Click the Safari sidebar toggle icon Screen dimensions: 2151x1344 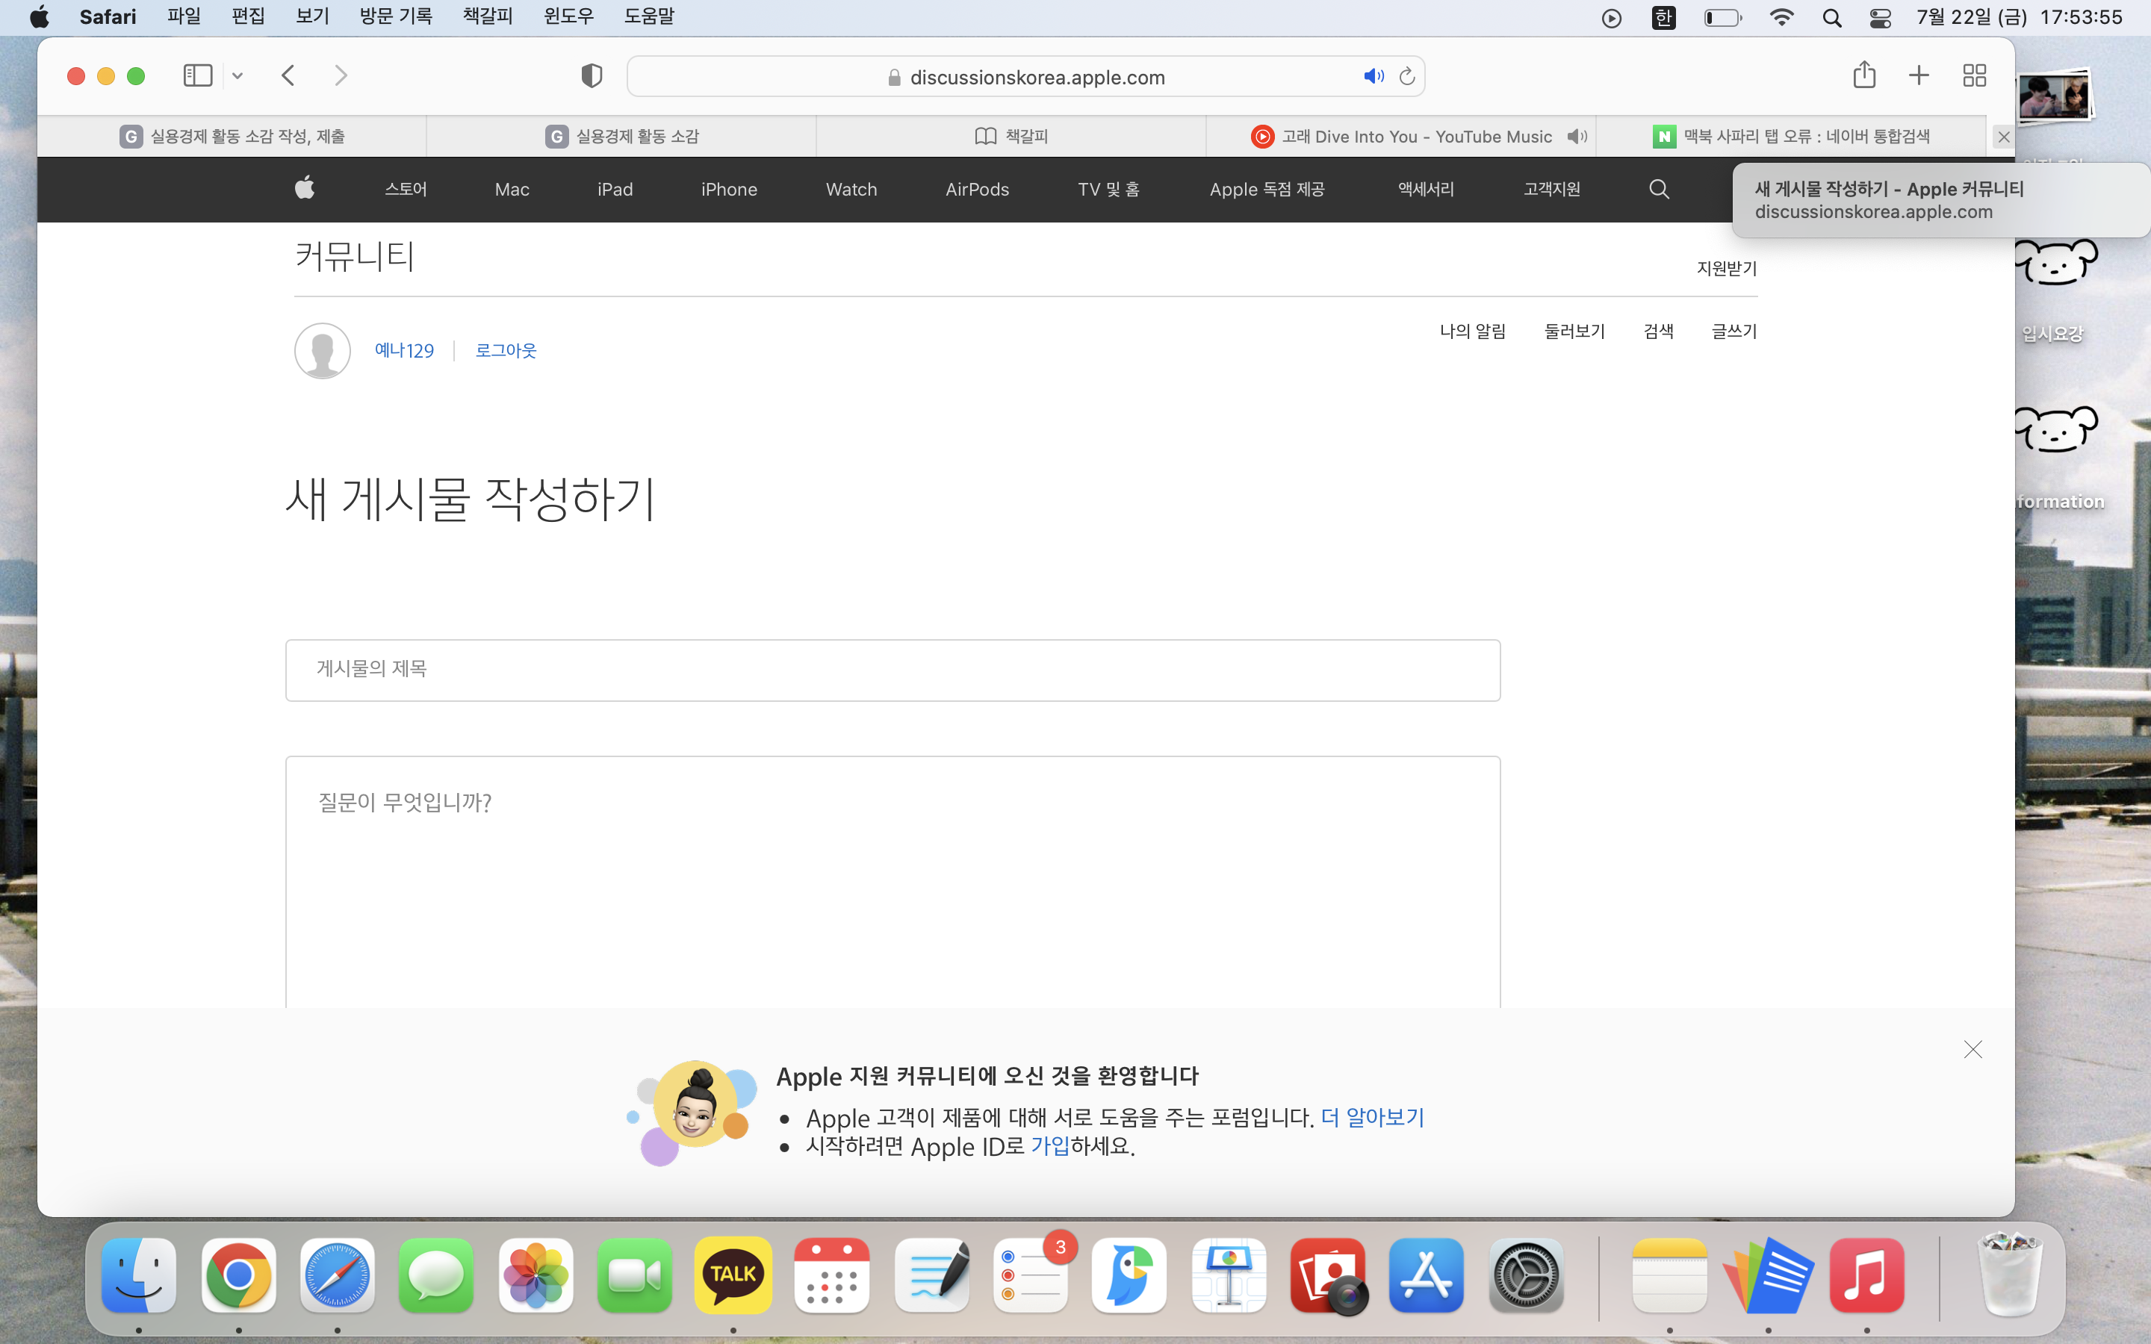pos(197,75)
